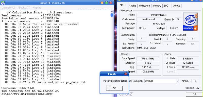Switch to the Mainboard tab in CPU-Z
The image size is (203, 97).
144,6
